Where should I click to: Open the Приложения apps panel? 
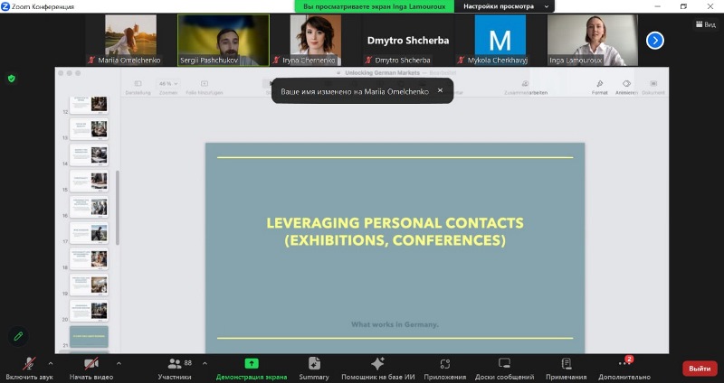click(x=444, y=369)
